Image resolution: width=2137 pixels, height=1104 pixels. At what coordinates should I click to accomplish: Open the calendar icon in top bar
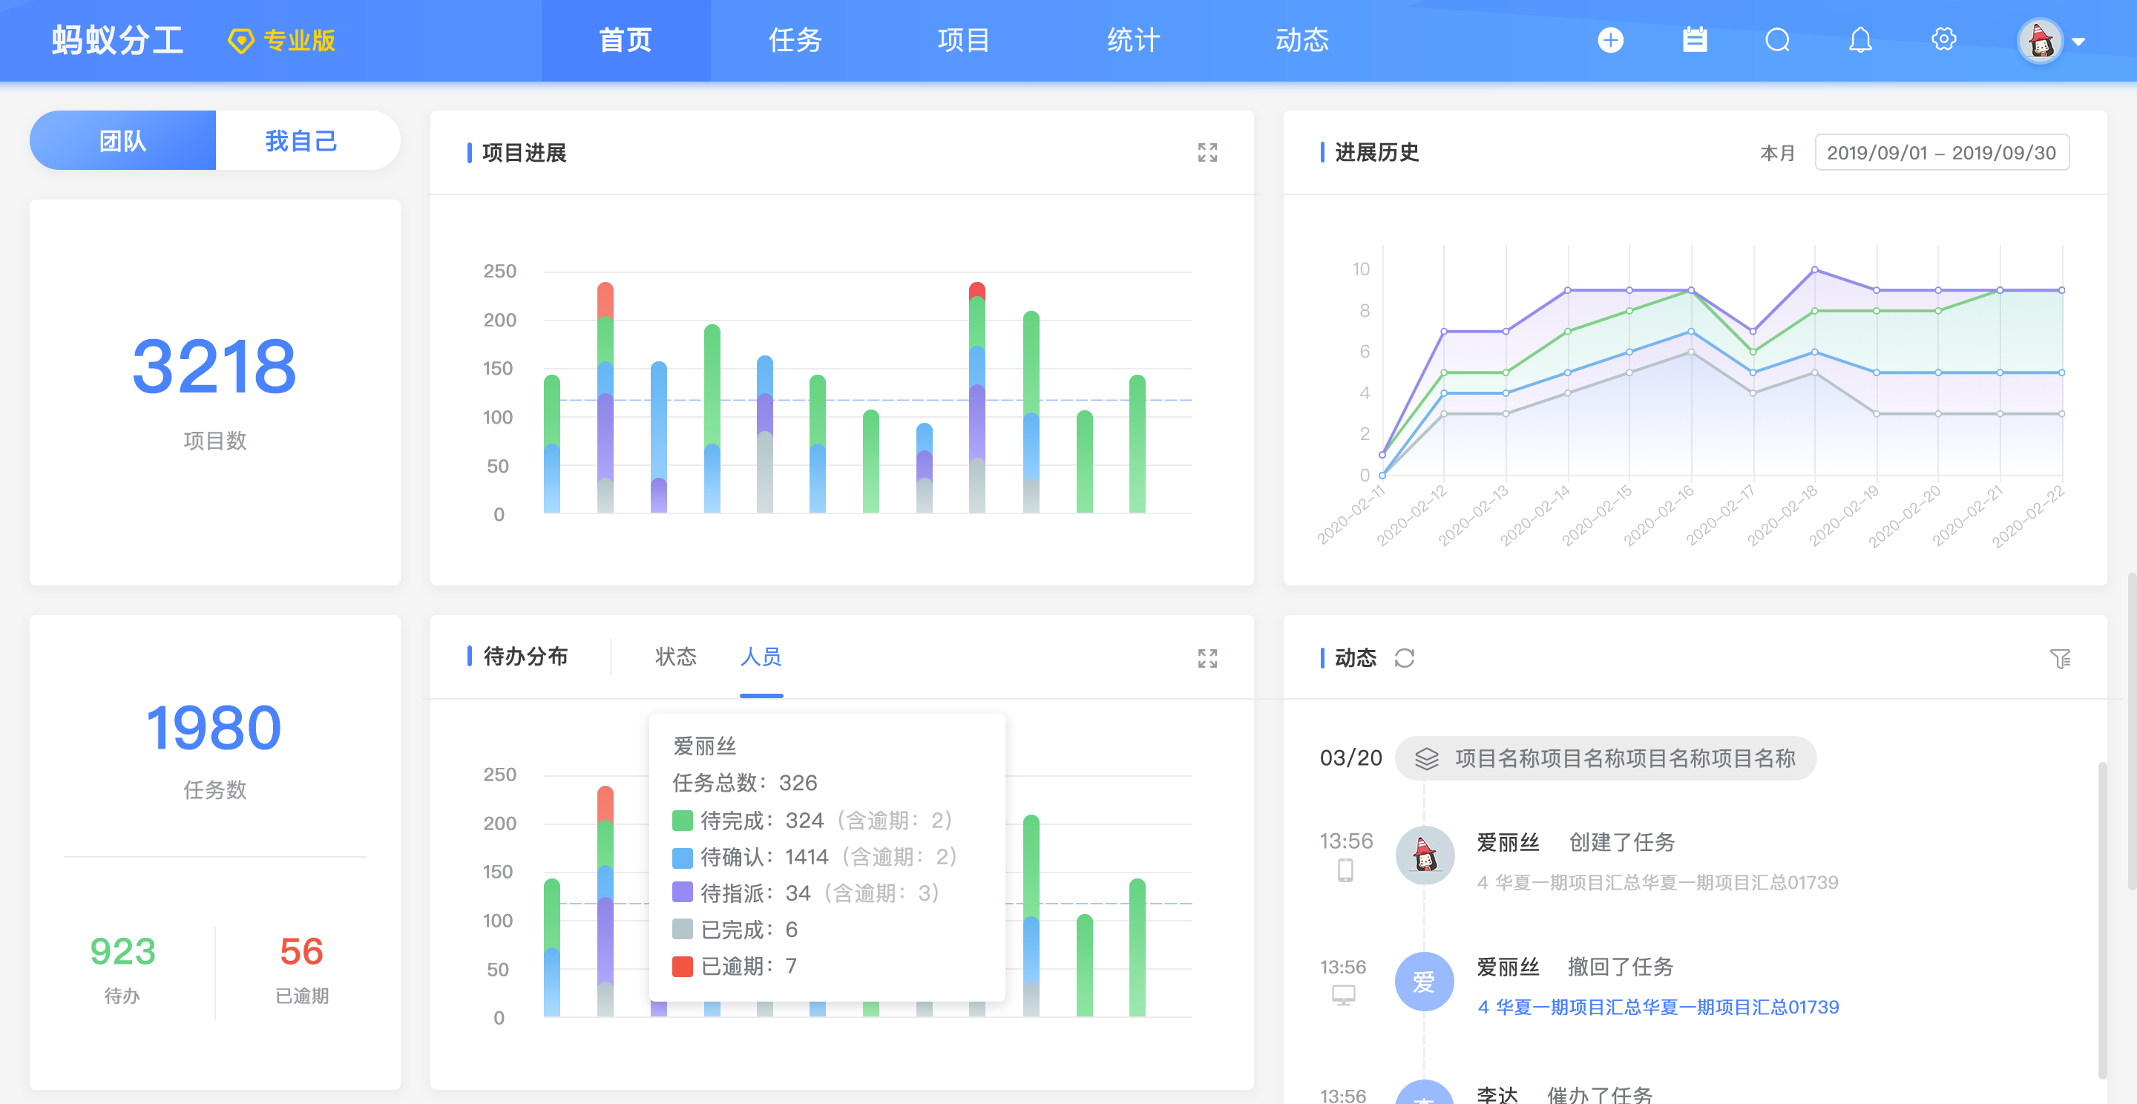1694,40
